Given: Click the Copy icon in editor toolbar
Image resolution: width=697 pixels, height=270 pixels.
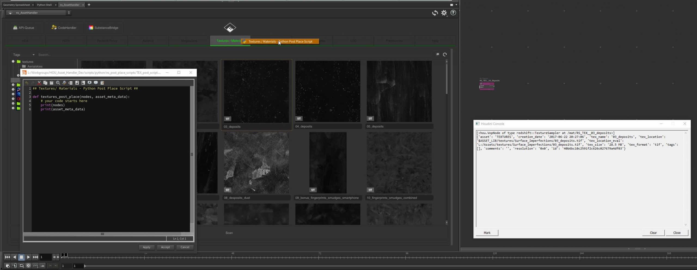Looking at the screenshot, I should tap(45, 83).
